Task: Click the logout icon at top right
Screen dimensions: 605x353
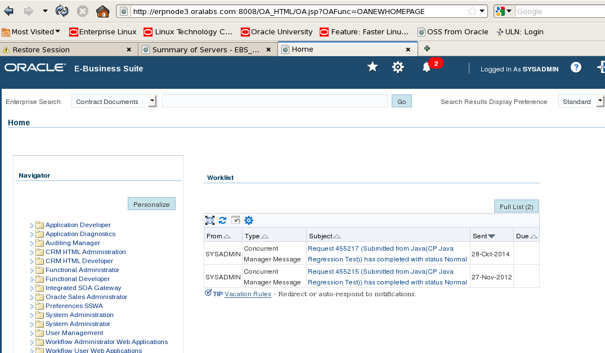Action: (x=601, y=67)
